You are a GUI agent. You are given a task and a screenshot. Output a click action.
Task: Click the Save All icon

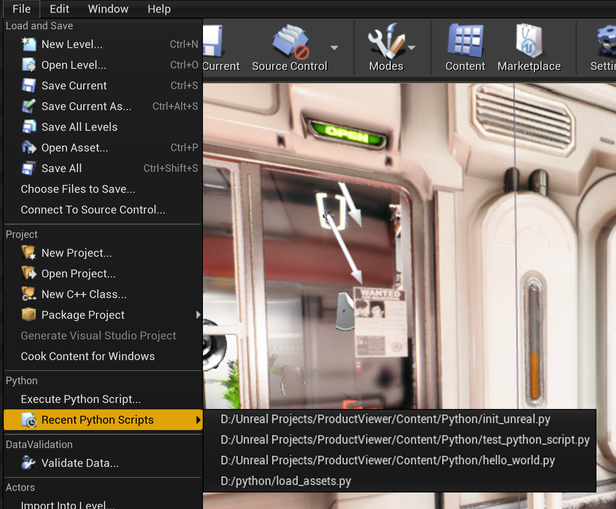(x=29, y=168)
